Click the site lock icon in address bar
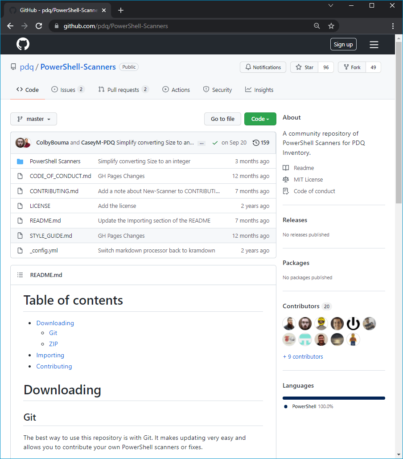Screen dimensions: 403x459 pos(57,26)
